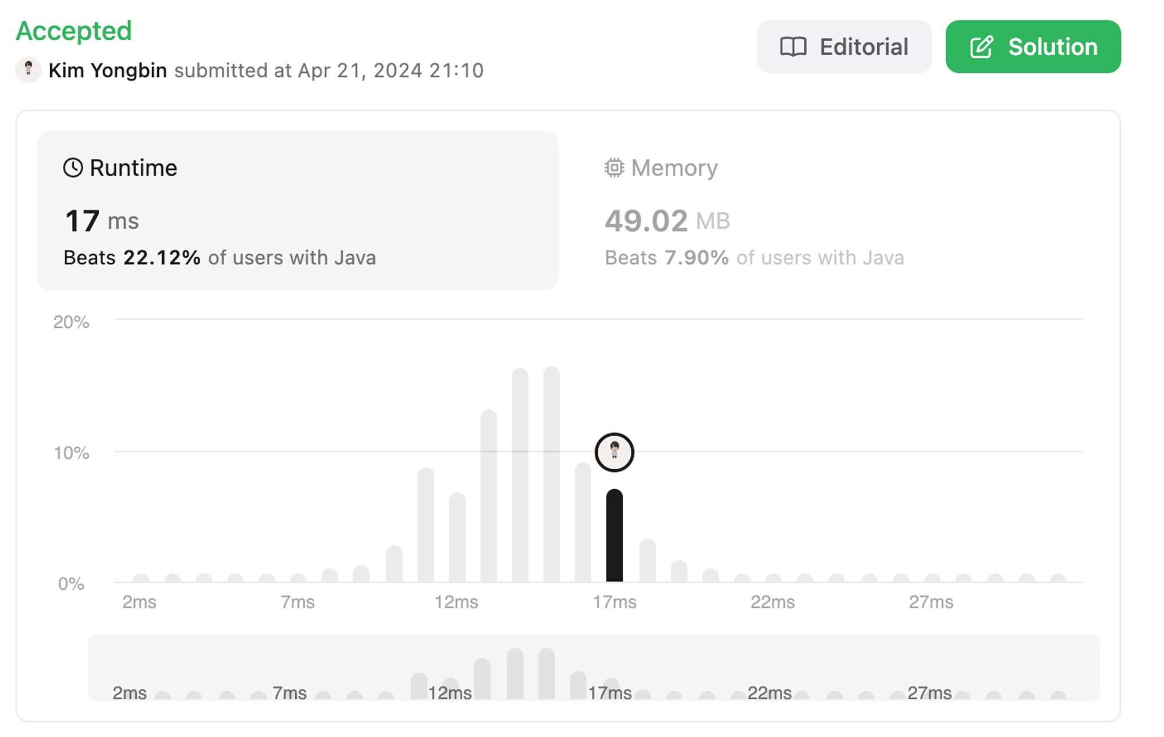Click the green Solution button

point(1033,47)
